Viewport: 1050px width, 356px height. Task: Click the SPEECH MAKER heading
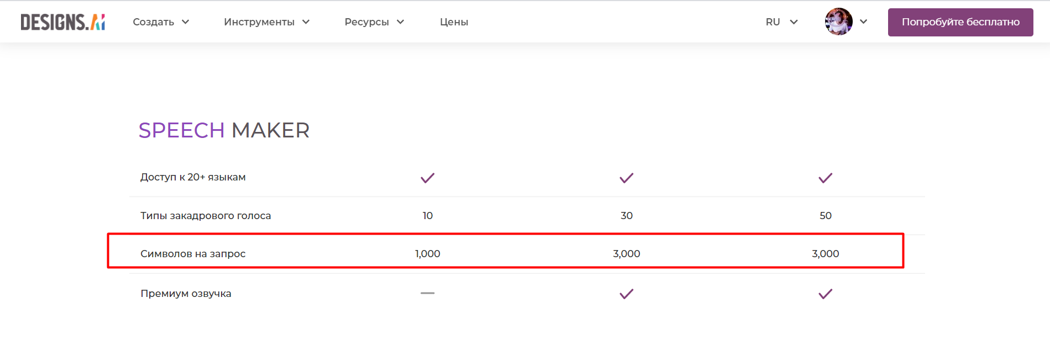click(224, 130)
